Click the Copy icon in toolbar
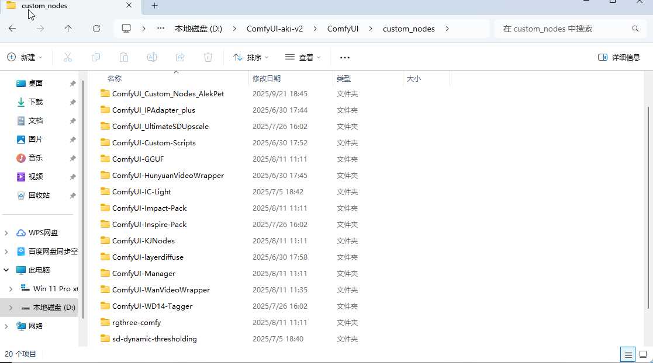 [x=96, y=57]
